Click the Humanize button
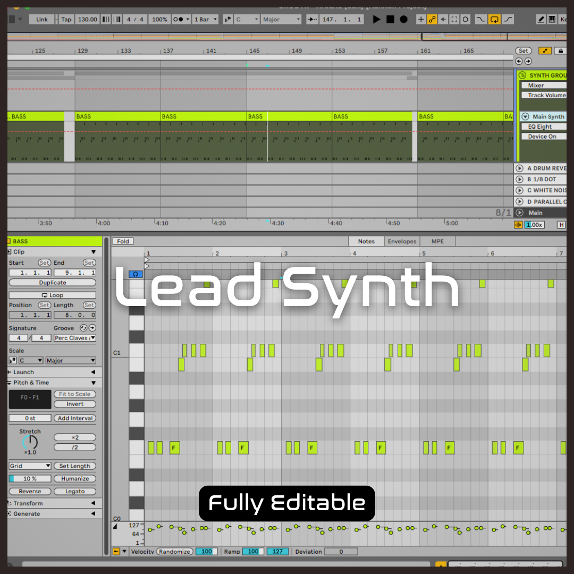 pos(75,478)
